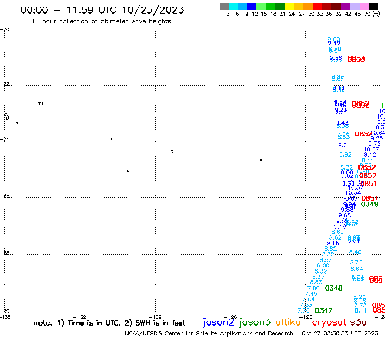Click the red 'cryosat' satellite label
The width and height of the screenshot is (385, 338).
(329, 323)
